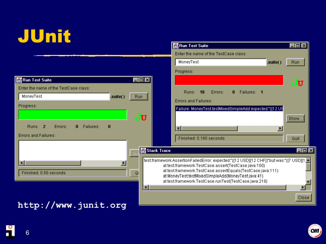
Task: Click the Show... button in the failing test window
Action: 295,119
